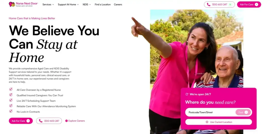This screenshot has height=134, width=270.
Task: Click checkmark beside No Lock-in Contracts
Action: tap(11, 111)
